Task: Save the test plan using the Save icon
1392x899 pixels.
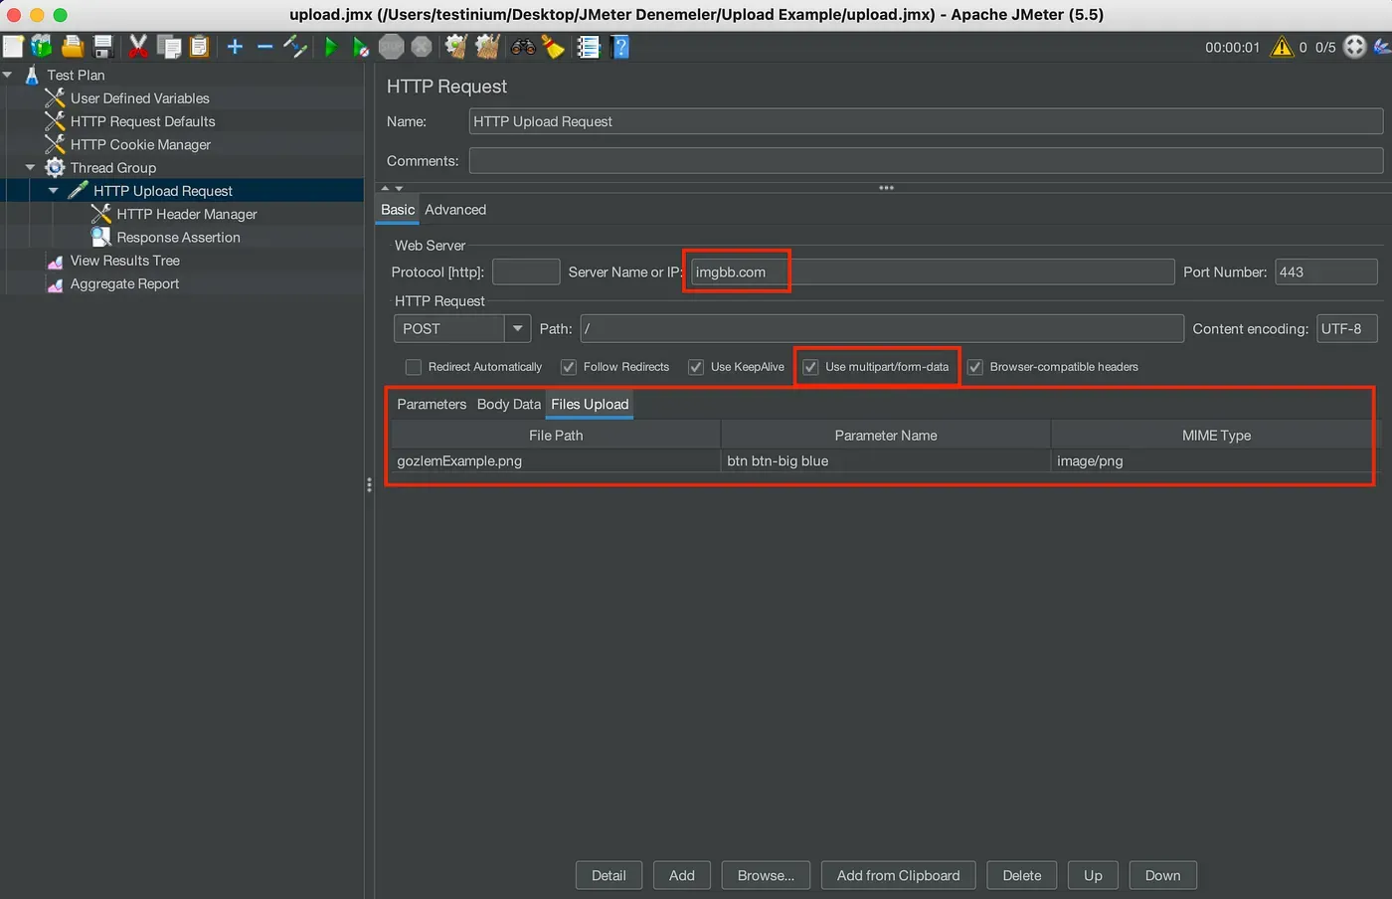Action: [x=103, y=47]
